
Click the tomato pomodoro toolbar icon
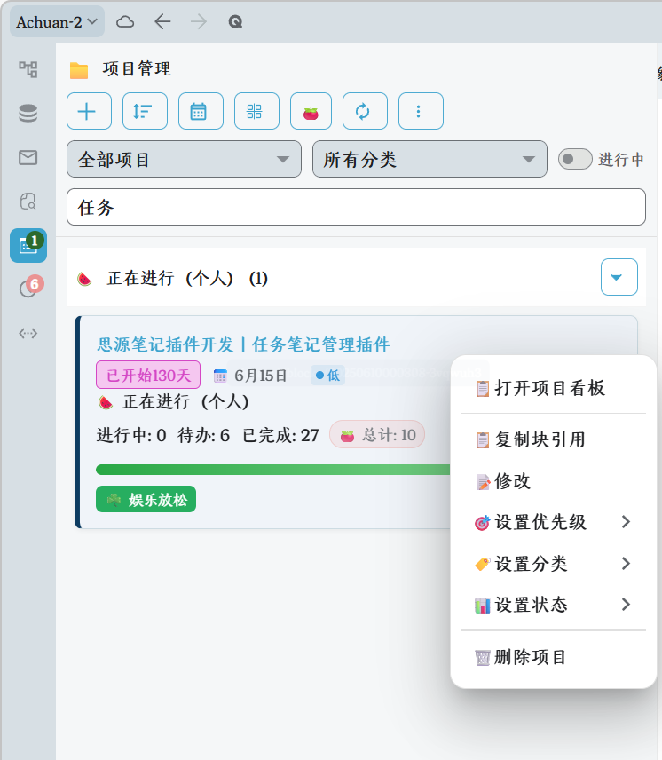point(311,111)
